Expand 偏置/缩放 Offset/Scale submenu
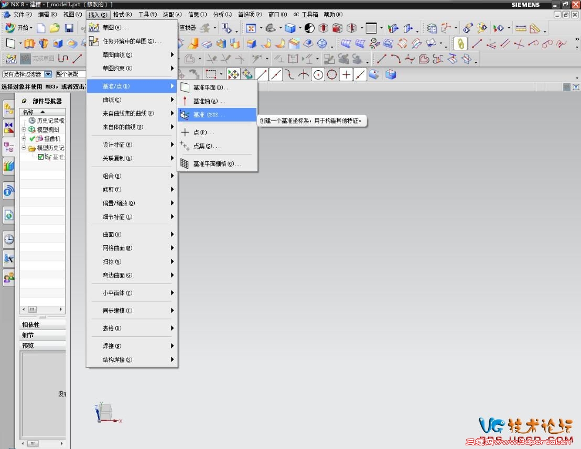This screenshot has width=581, height=449. [x=132, y=203]
